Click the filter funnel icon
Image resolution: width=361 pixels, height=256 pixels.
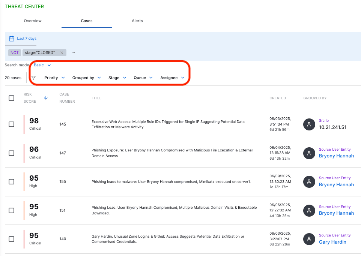click(x=34, y=78)
